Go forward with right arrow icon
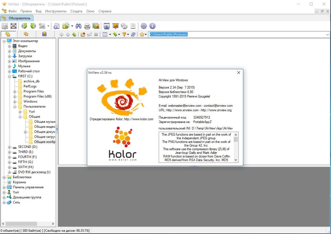The width and height of the screenshot is (331, 234). 68,34
